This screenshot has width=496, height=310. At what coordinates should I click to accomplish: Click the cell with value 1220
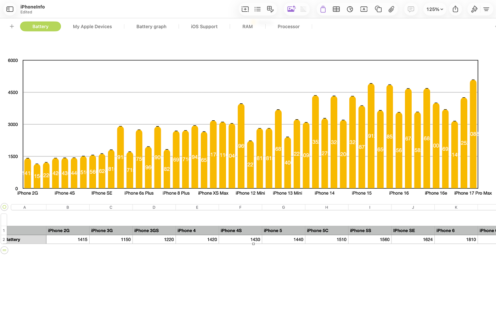tap(154, 240)
